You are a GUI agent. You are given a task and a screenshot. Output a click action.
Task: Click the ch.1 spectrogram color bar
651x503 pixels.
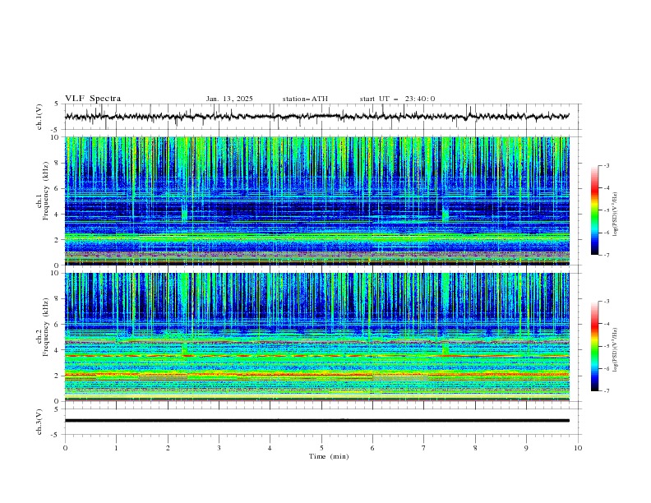[595, 210]
